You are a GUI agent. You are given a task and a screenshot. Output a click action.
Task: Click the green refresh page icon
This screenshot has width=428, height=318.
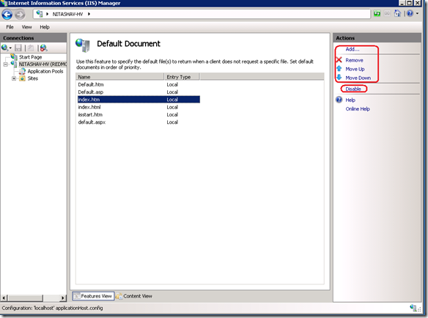(377, 13)
